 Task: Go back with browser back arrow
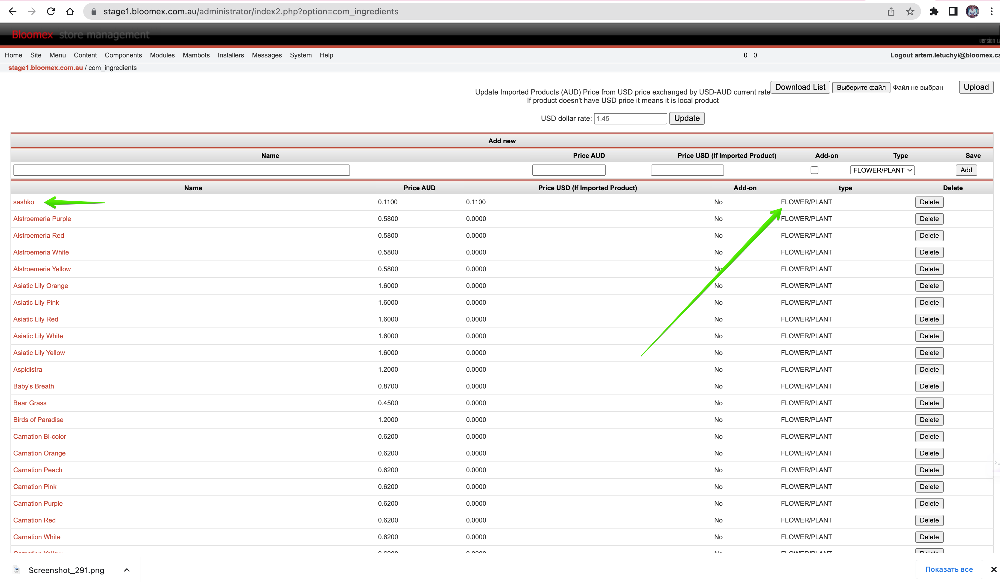pos(12,11)
